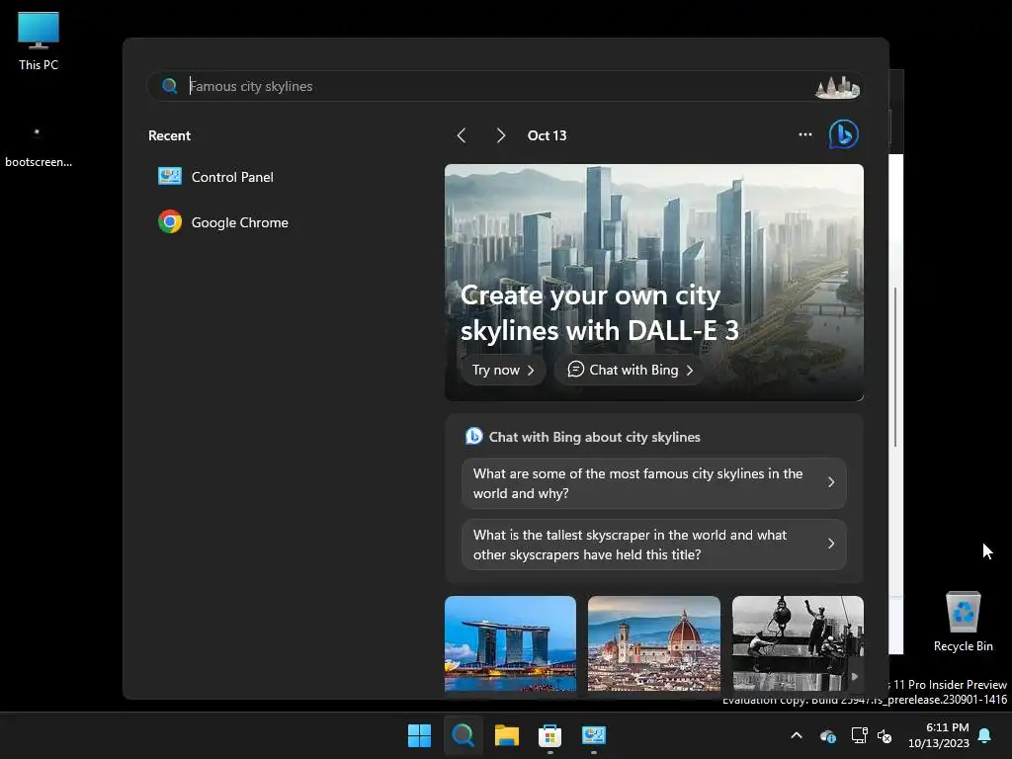
Task: Click the OneDrive cloud tray icon
Action: coord(828,735)
